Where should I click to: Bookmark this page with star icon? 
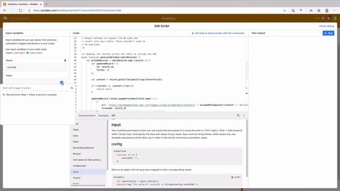point(285,11)
